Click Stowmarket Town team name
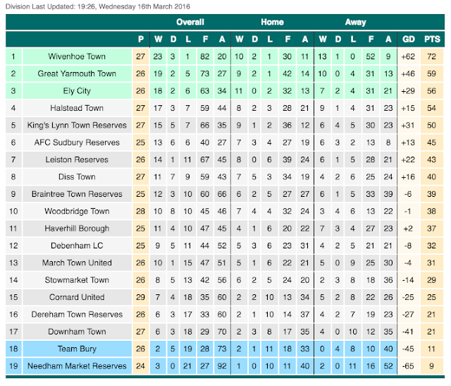 77,280
